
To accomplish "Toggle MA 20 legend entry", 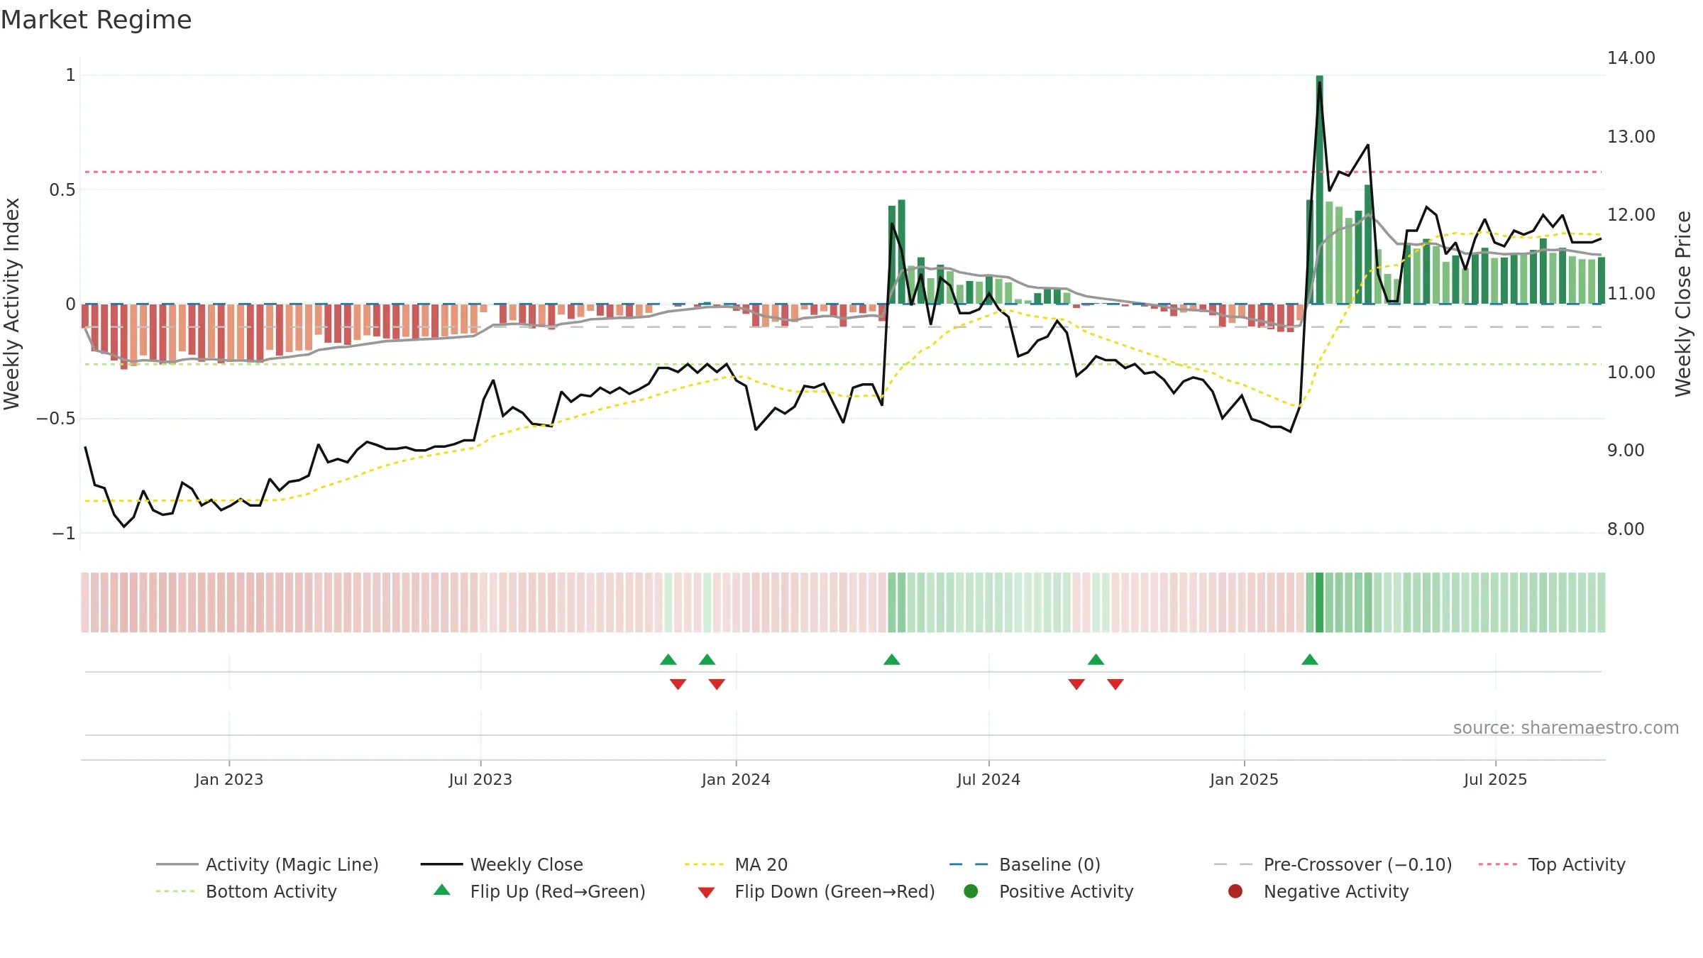I will pos(736,864).
